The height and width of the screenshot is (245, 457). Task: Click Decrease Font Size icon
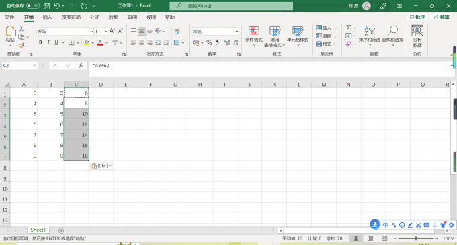pos(120,31)
